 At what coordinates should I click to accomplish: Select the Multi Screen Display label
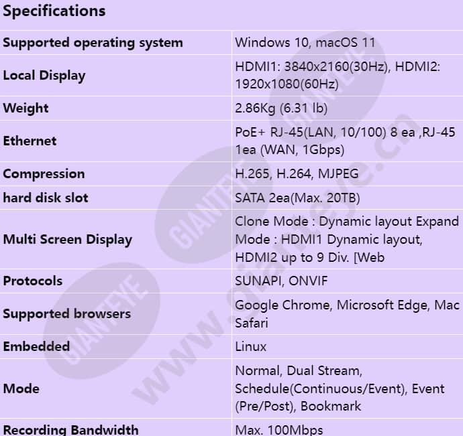[x=68, y=239]
